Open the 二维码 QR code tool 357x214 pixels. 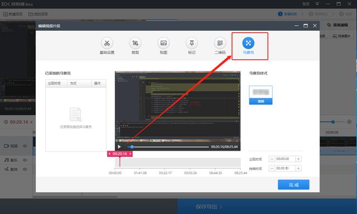(x=220, y=43)
